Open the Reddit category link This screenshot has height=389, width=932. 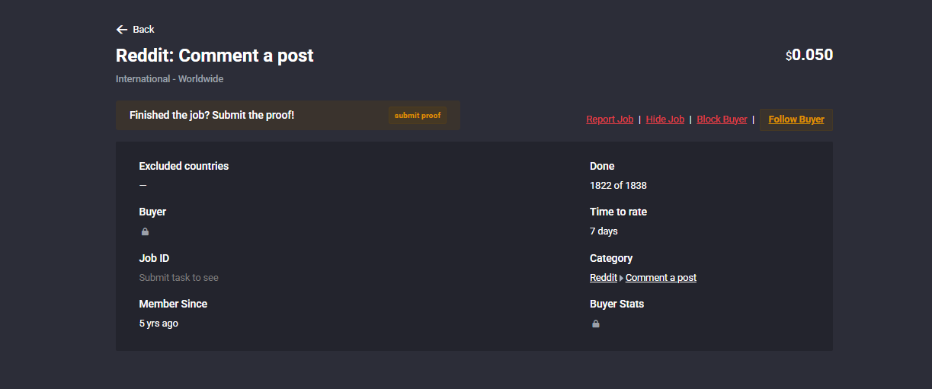604,278
